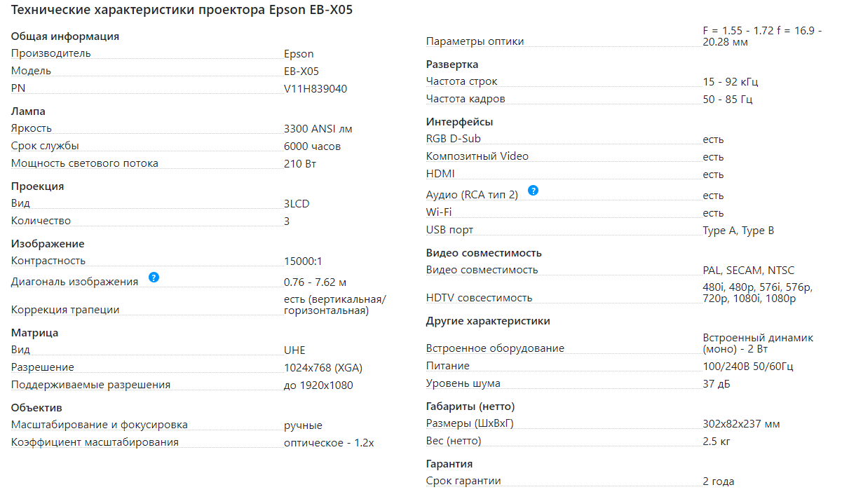Select projection type value 3LCD
The image size is (856, 499).
point(297,204)
